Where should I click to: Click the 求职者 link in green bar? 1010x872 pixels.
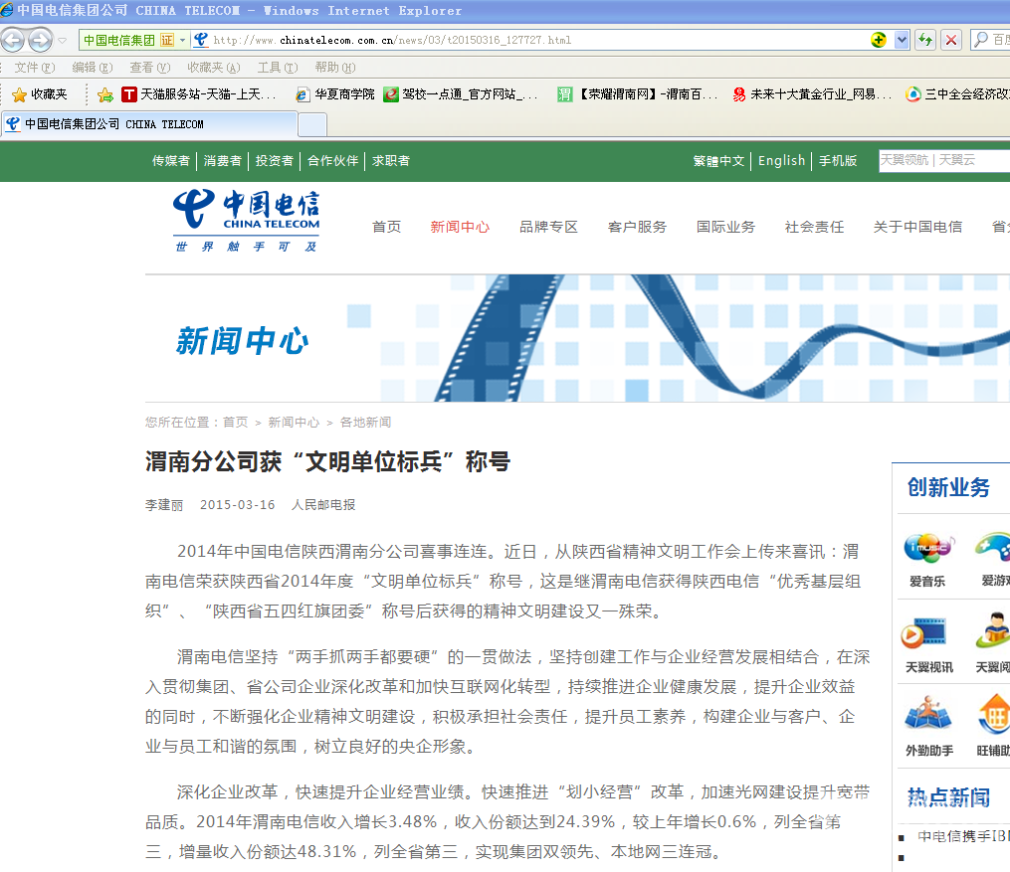(x=391, y=161)
